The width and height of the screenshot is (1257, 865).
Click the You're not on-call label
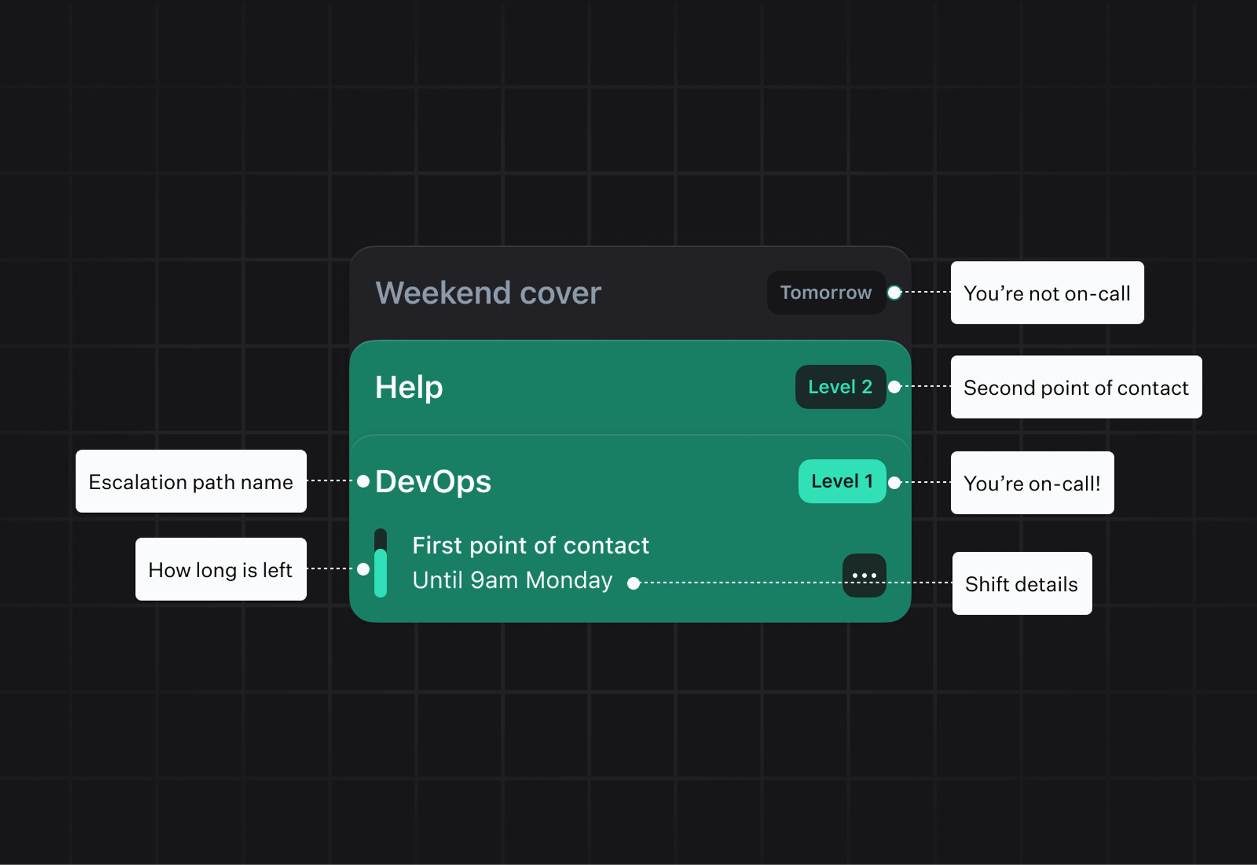(x=1046, y=293)
